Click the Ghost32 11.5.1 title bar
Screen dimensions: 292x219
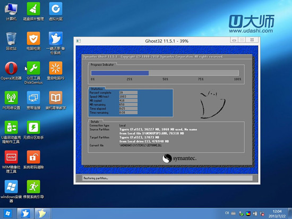point(167,41)
